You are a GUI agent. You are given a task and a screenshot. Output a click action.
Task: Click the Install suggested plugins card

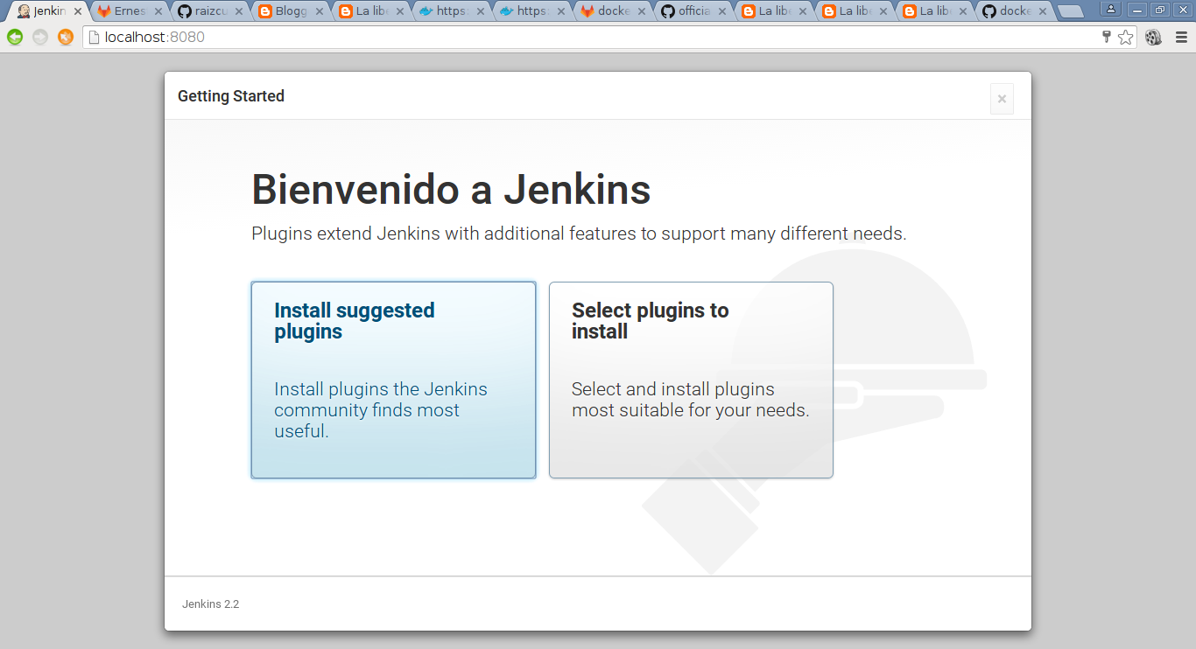393,380
